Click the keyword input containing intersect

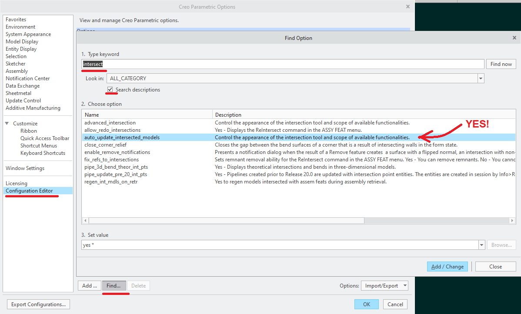[x=174, y=64]
